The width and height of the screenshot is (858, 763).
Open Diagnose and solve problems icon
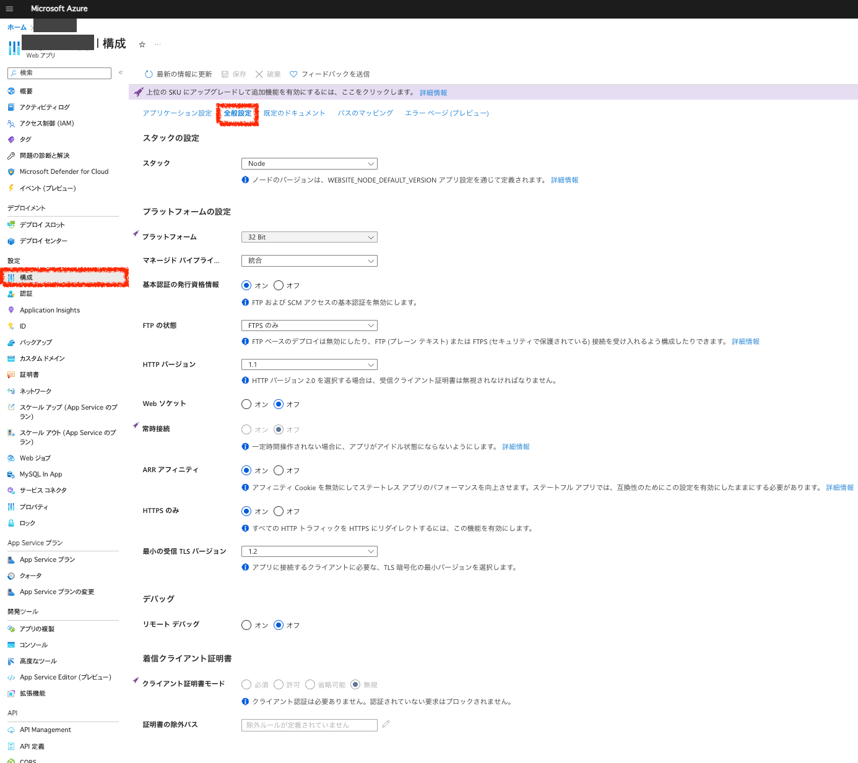coord(11,155)
